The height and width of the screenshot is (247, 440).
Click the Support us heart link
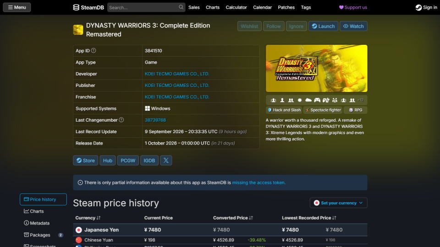click(353, 7)
